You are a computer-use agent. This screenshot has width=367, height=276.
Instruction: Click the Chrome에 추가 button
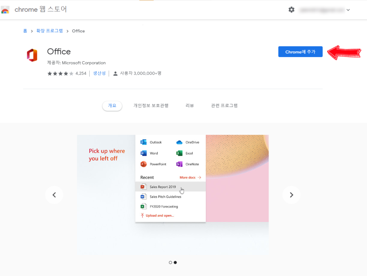pyautogui.click(x=300, y=51)
